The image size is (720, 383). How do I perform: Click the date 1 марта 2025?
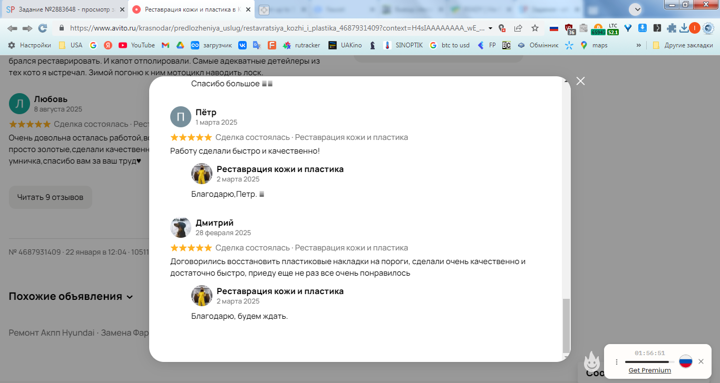(x=217, y=122)
